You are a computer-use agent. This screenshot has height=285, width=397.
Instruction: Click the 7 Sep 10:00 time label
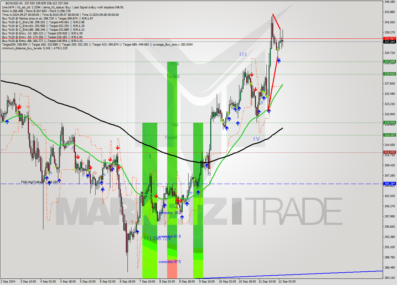click(148, 282)
